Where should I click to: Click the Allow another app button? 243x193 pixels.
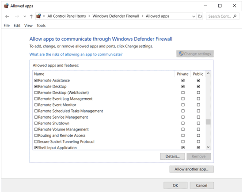[x=191, y=169]
